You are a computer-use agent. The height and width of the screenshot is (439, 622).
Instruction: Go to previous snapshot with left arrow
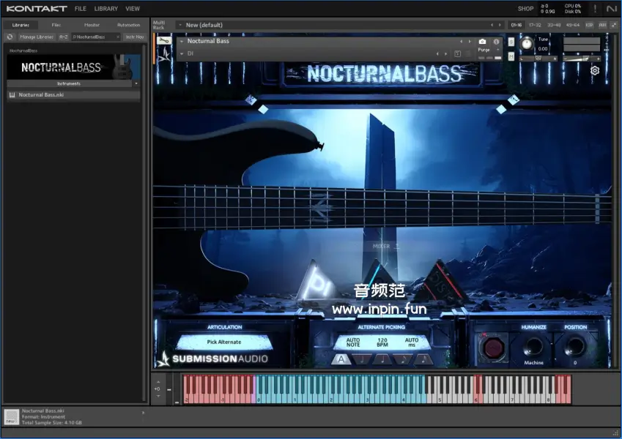pyautogui.click(x=437, y=53)
